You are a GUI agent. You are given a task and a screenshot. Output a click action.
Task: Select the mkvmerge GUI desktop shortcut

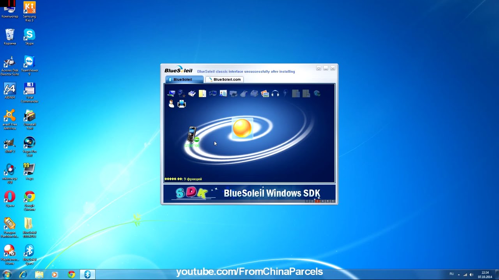click(x=10, y=173)
